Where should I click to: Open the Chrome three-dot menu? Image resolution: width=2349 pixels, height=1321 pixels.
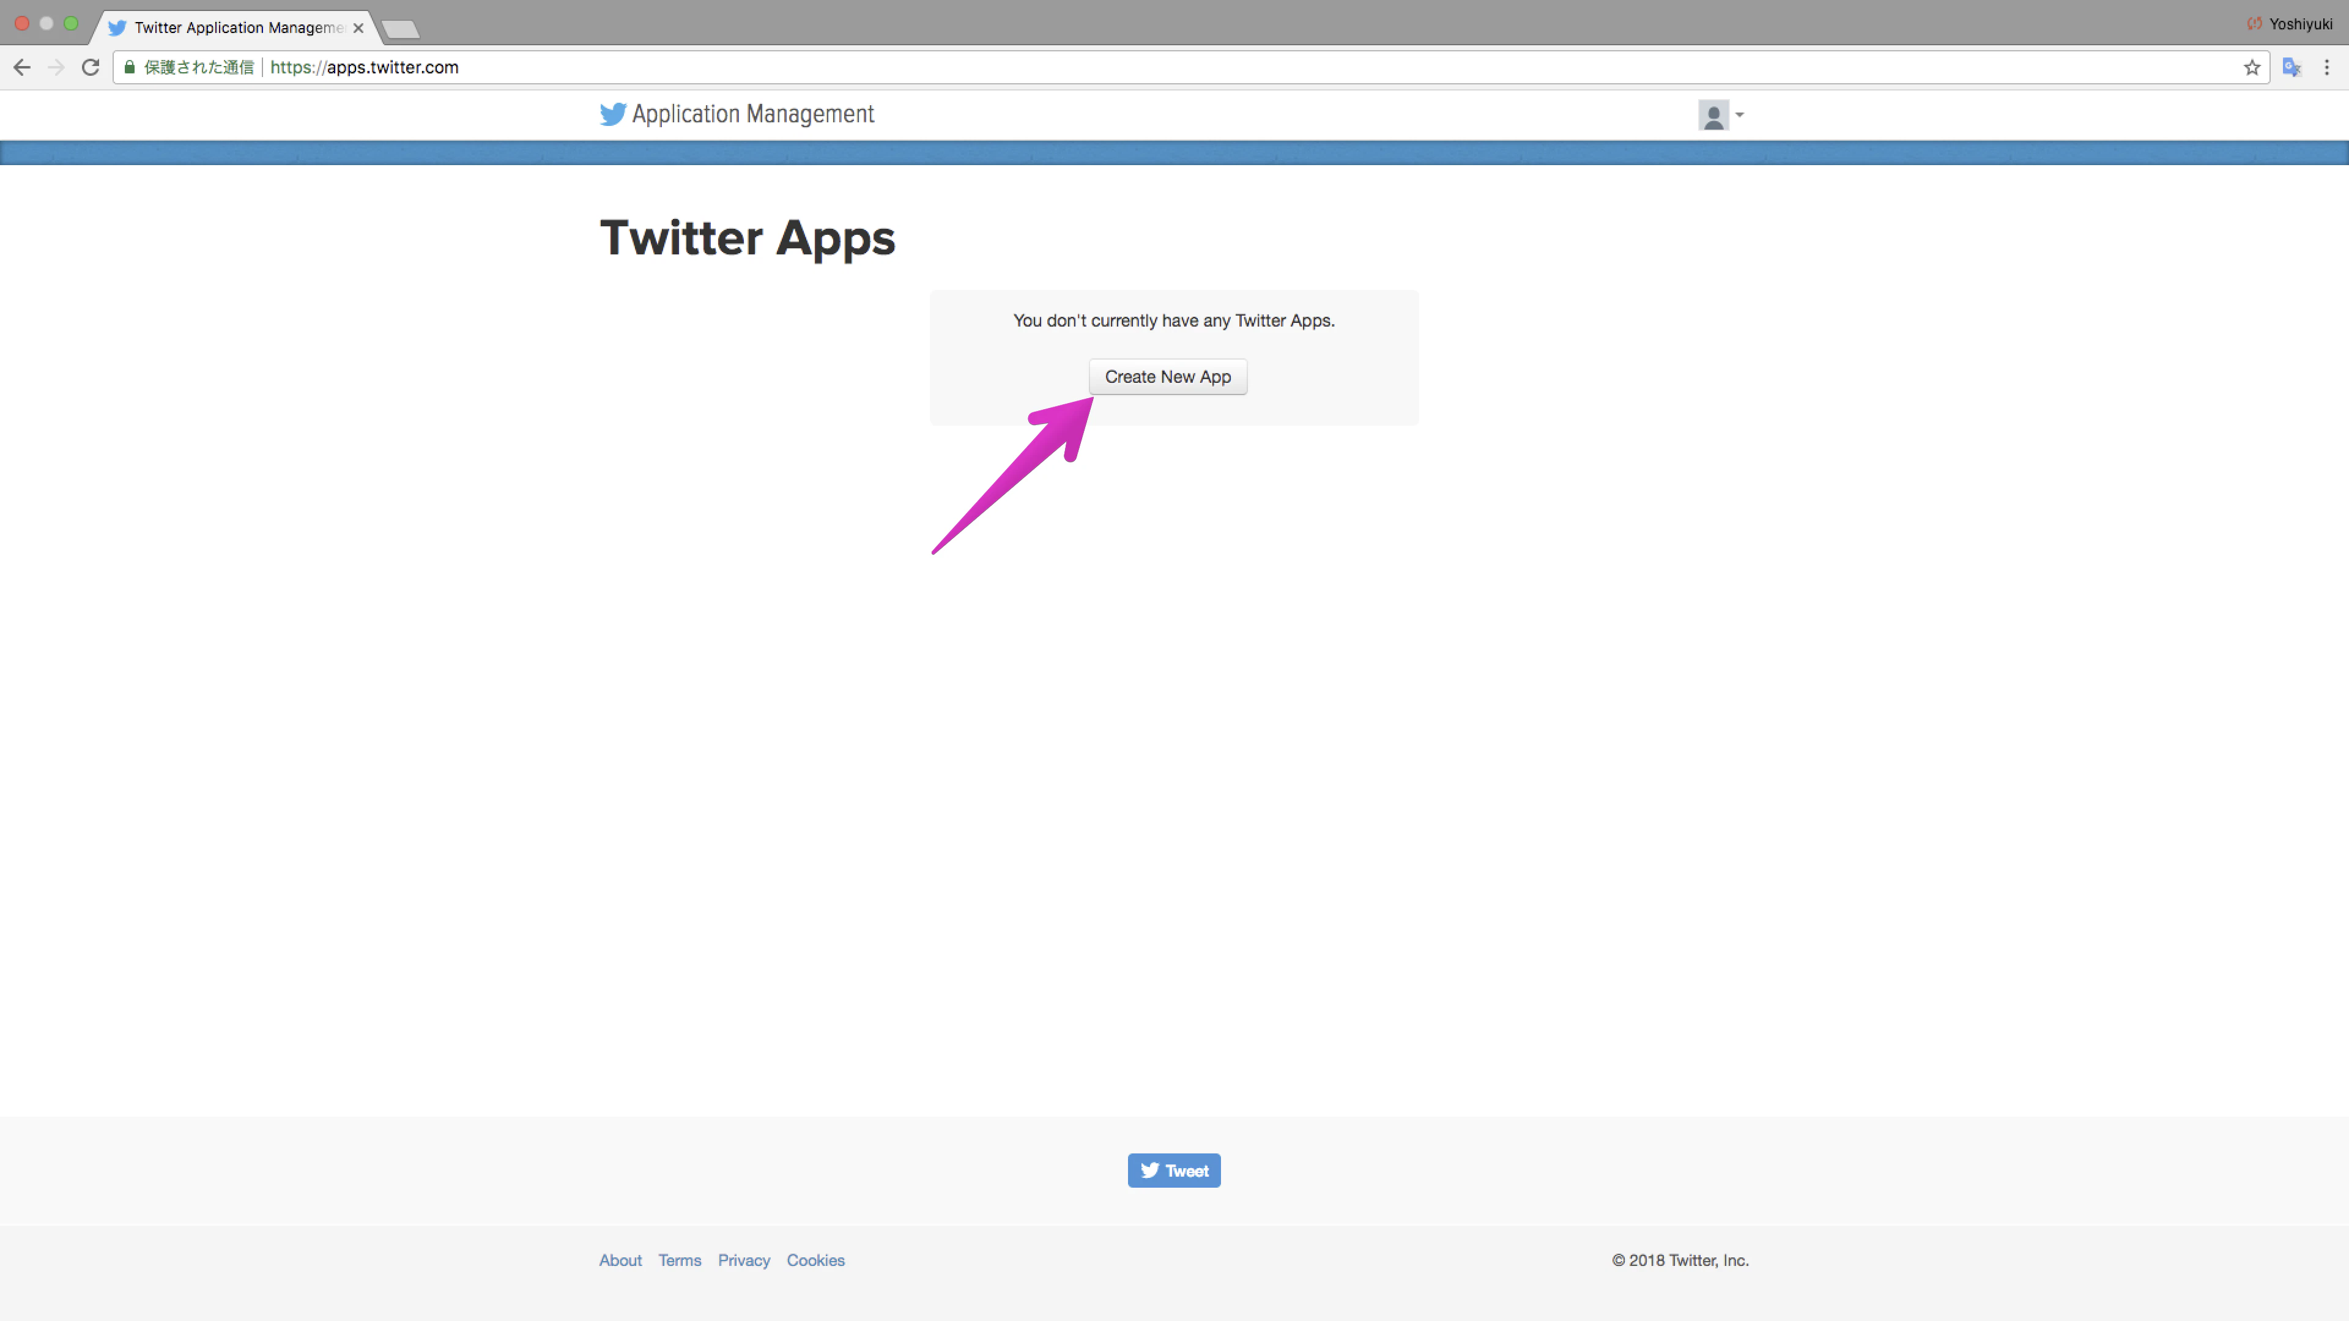click(2326, 67)
